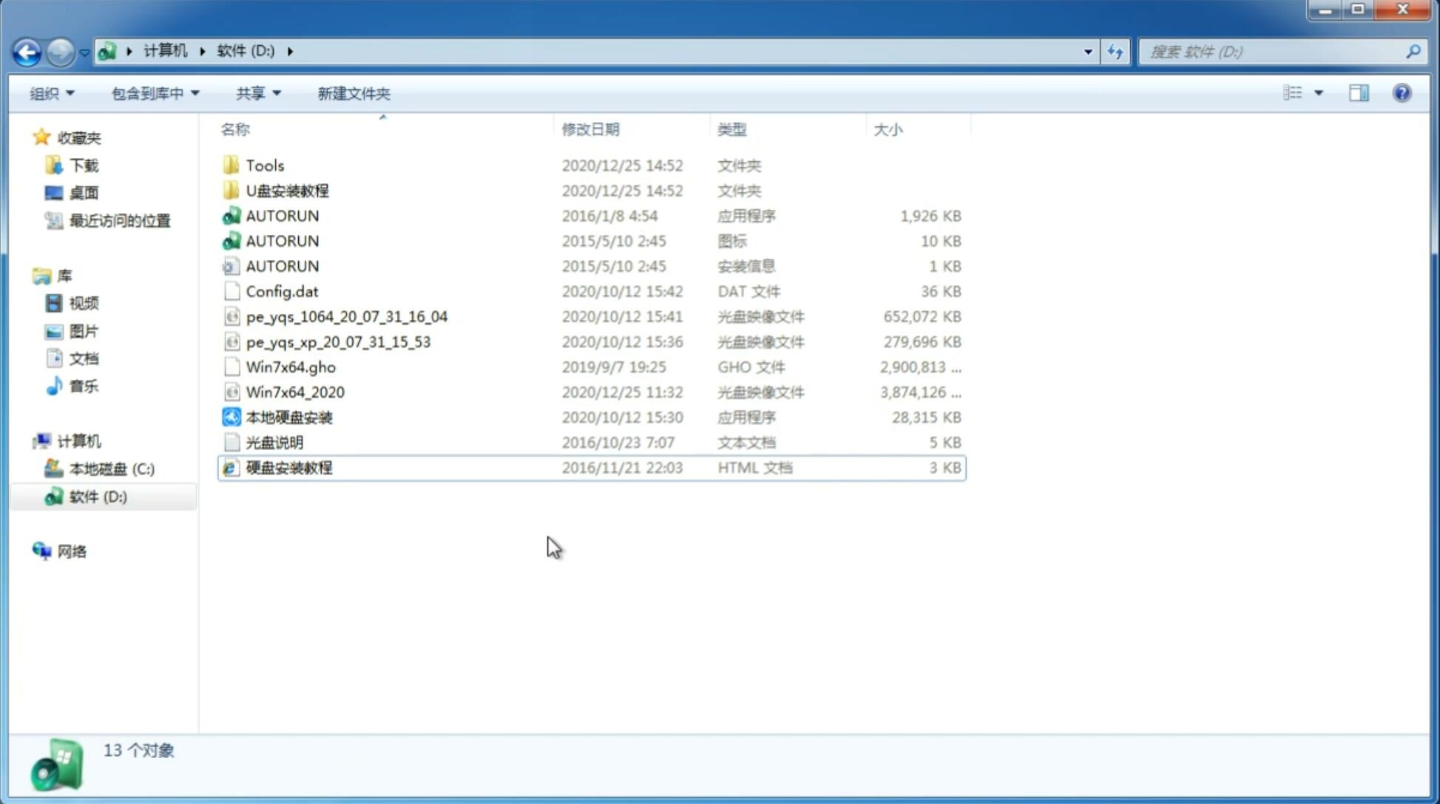This screenshot has width=1440, height=804.
Task: Open Win7x64_2020 disc image file
Action: 294,392
